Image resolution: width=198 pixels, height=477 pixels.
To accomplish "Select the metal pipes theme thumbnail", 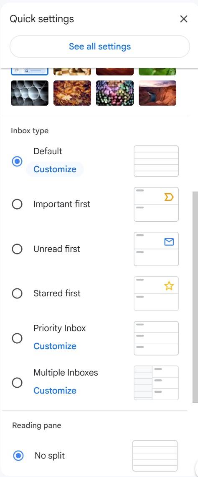I will [x=30, y=93].
